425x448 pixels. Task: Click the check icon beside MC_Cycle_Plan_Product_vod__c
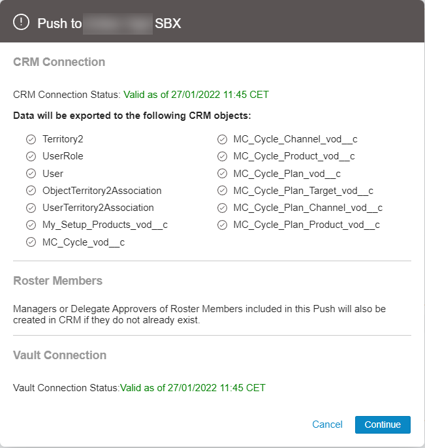[221, 225]
